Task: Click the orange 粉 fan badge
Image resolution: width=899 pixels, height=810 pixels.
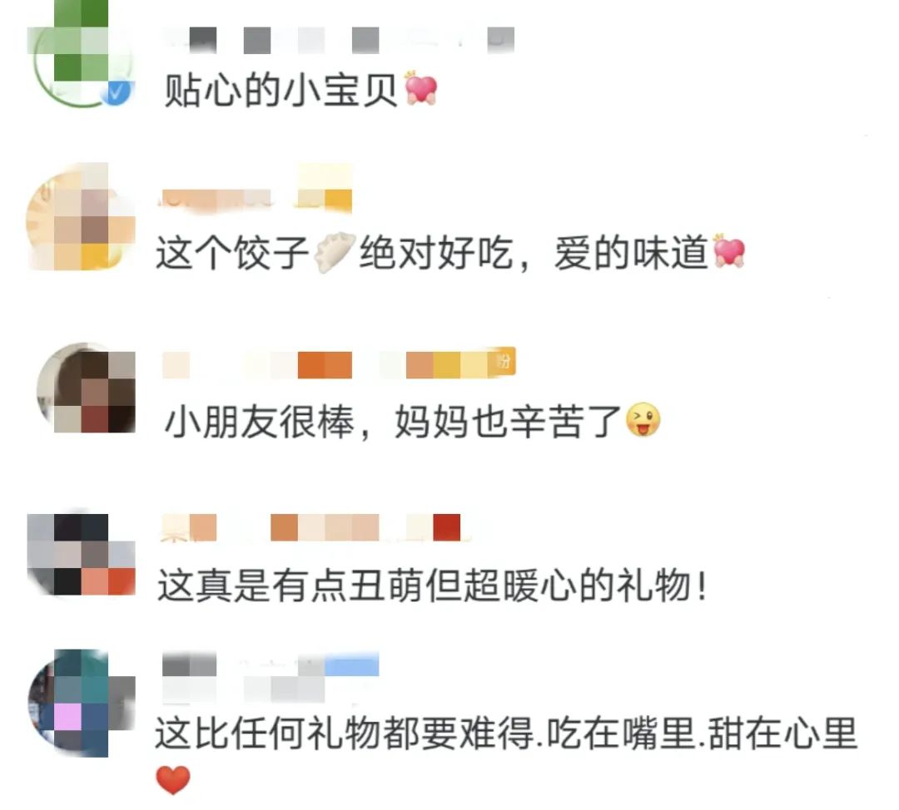Action: click(x=502, y=362)
